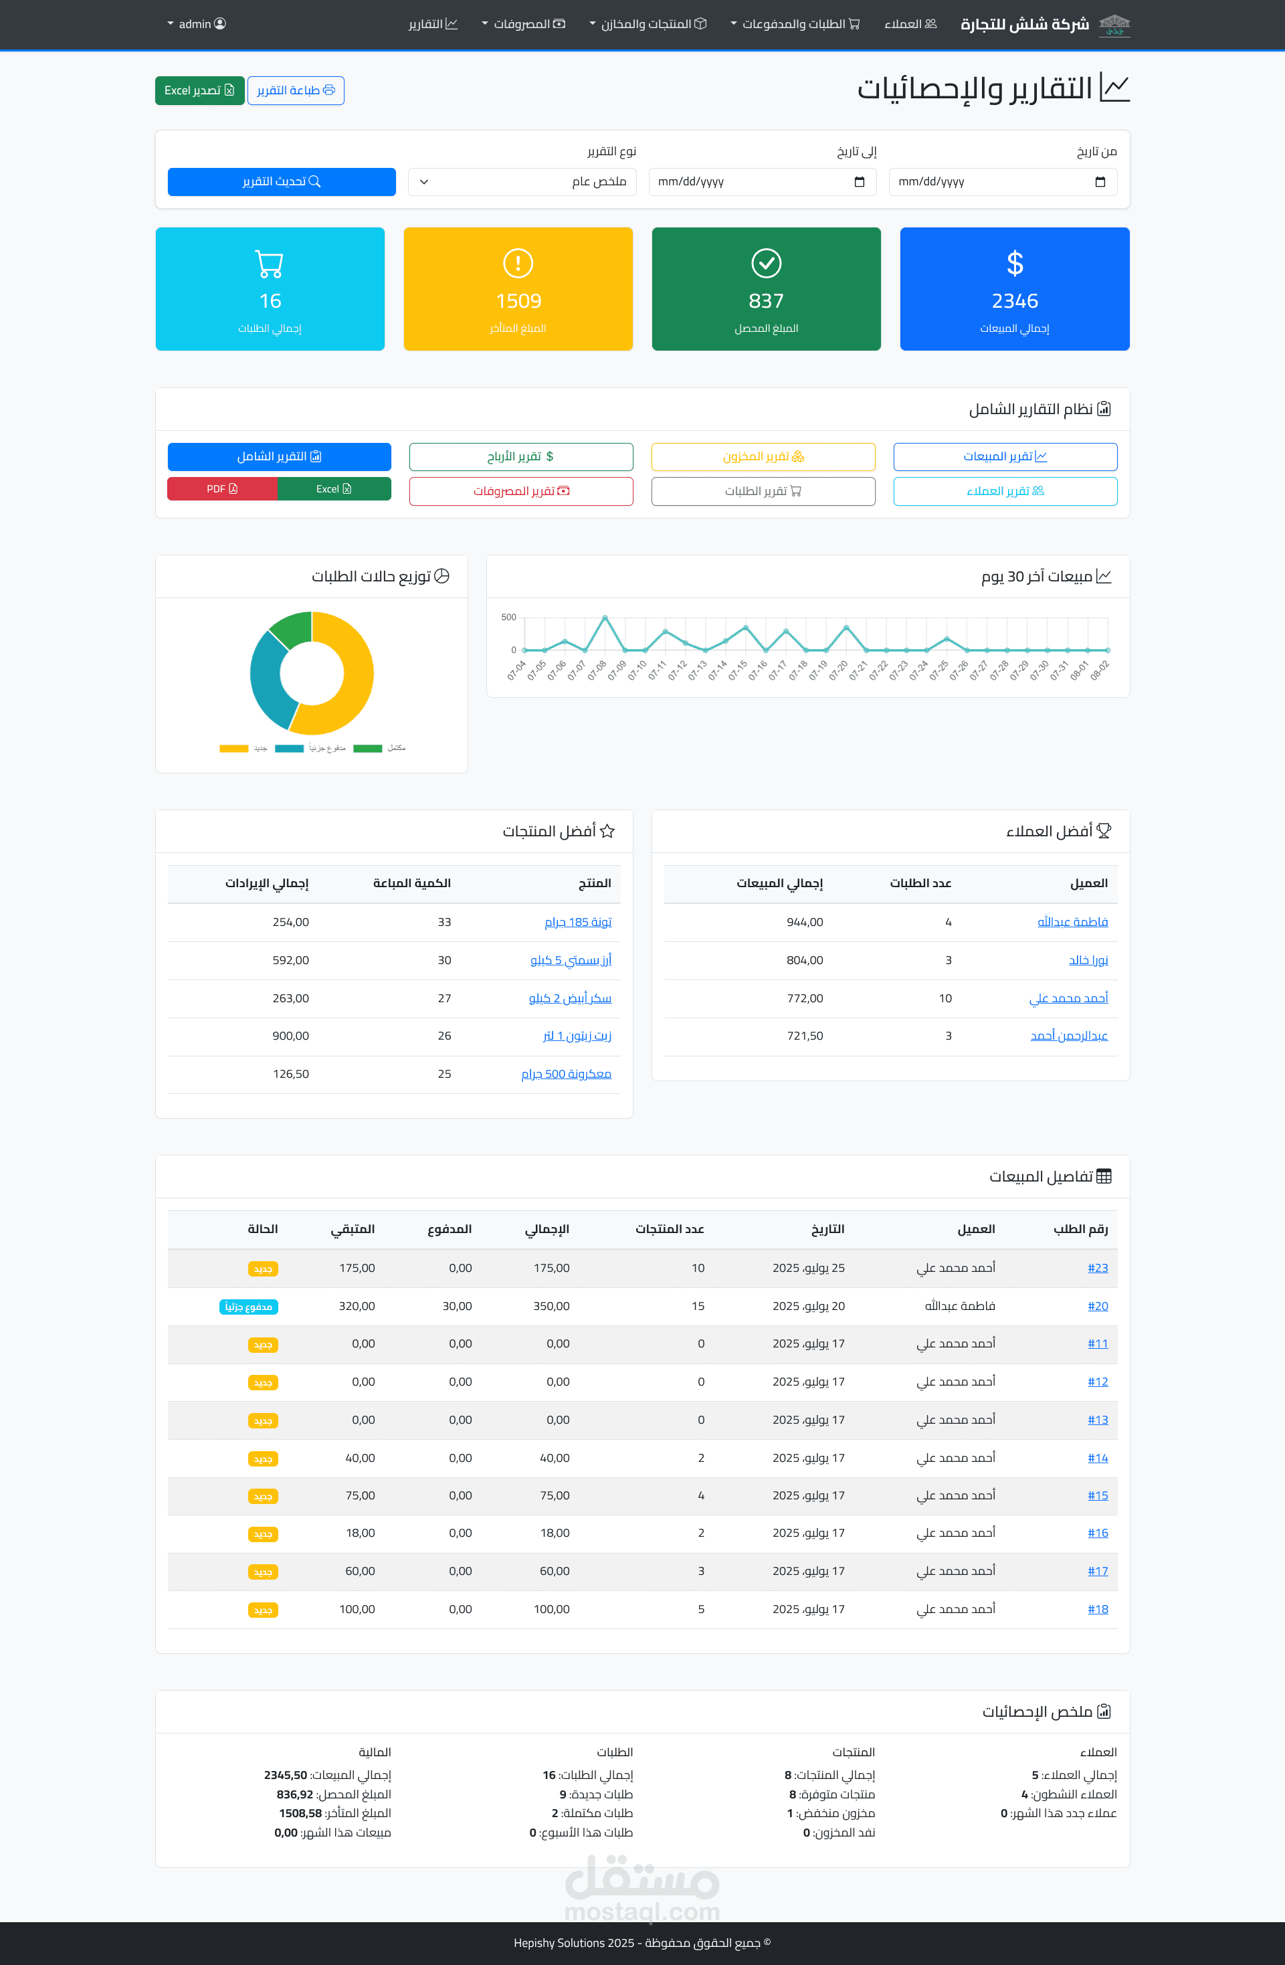Click the shopping cart icon on orders card
Image resolution: width=1285 pixels, height=1965 pixels.
[270, 264]
